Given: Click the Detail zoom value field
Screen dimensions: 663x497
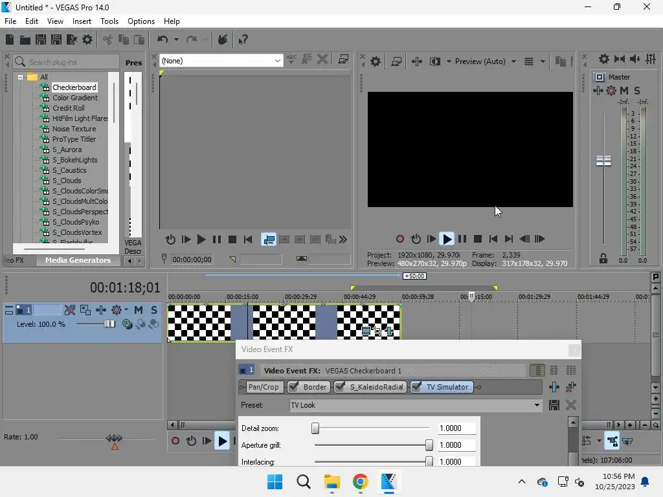Looking at the screenshot, I should coord(456,428).
